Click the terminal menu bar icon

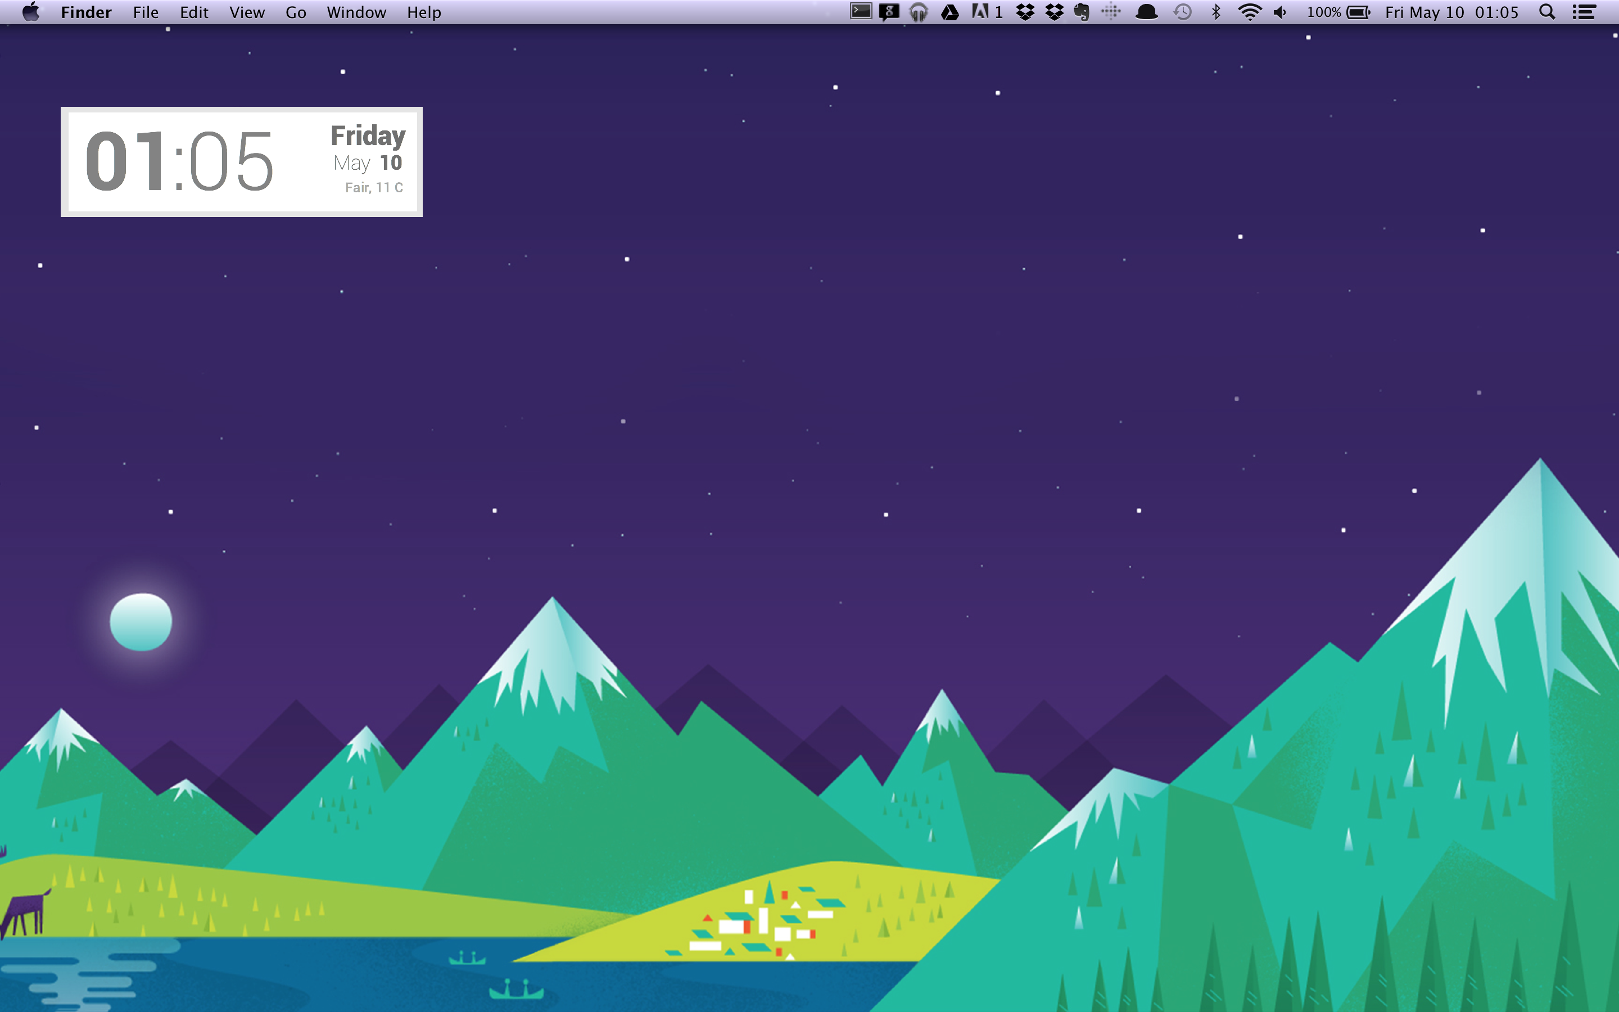pyautogui.click(x=861, y=11)
